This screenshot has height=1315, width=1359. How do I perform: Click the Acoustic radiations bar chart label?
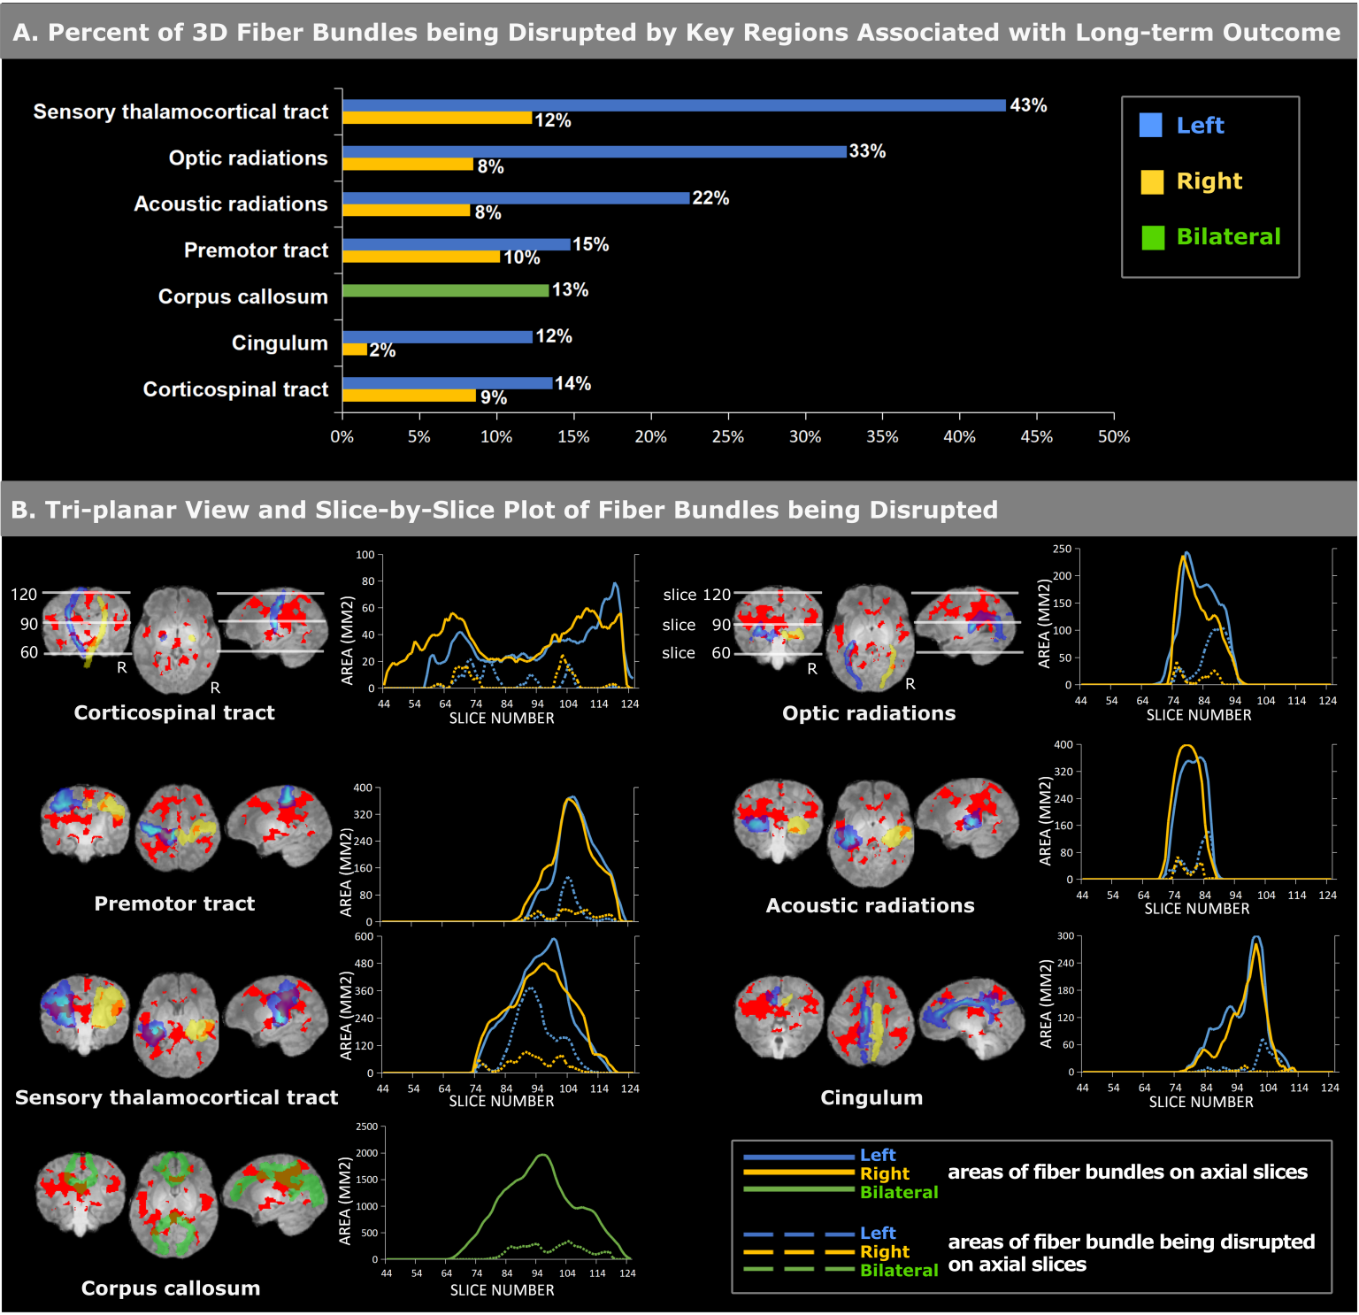pyautogui.click(x=230, y=204)
